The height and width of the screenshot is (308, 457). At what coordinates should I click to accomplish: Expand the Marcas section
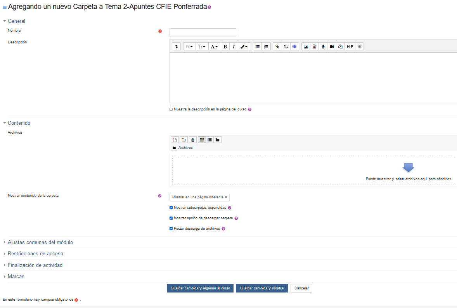point(16,277)
